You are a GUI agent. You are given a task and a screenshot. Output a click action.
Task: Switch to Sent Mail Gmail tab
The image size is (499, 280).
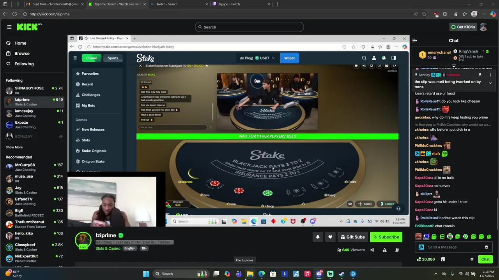pos(55,4)
